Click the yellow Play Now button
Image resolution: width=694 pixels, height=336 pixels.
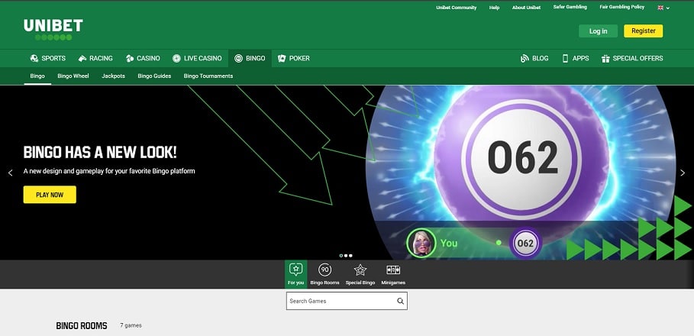click(x=50, y=195)
